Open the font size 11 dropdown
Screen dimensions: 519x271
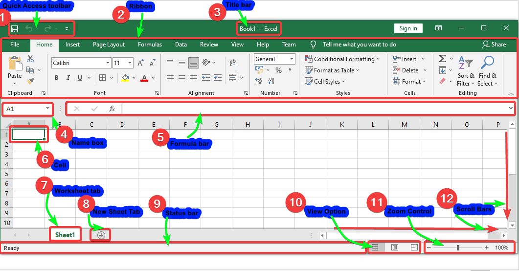(130, 63)
